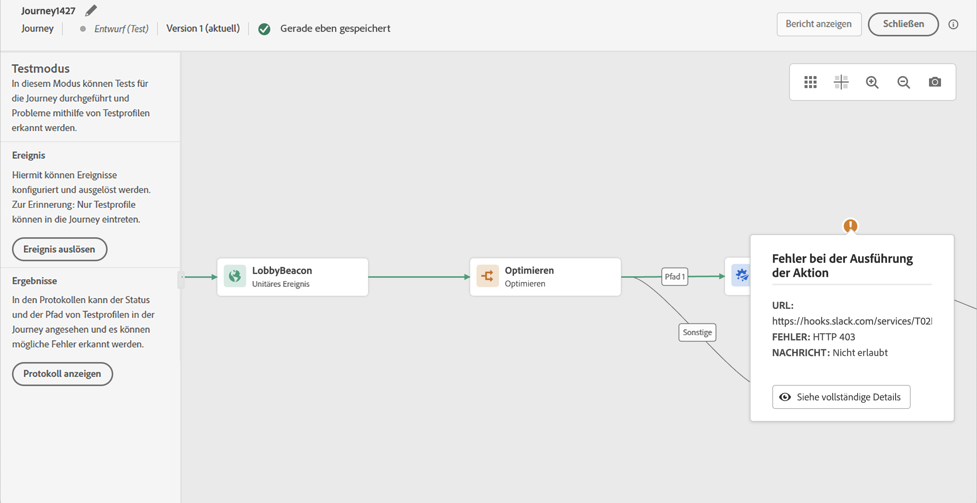The width and height of the screenshot is (977, 503).
Task: Select the Sonstige path label
Action: pos(697,332)
